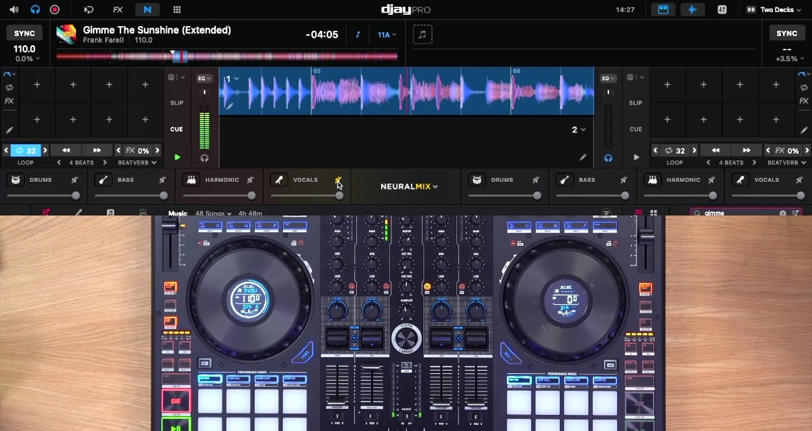Mute the right deck HARMONIC stem

(711, 180)
